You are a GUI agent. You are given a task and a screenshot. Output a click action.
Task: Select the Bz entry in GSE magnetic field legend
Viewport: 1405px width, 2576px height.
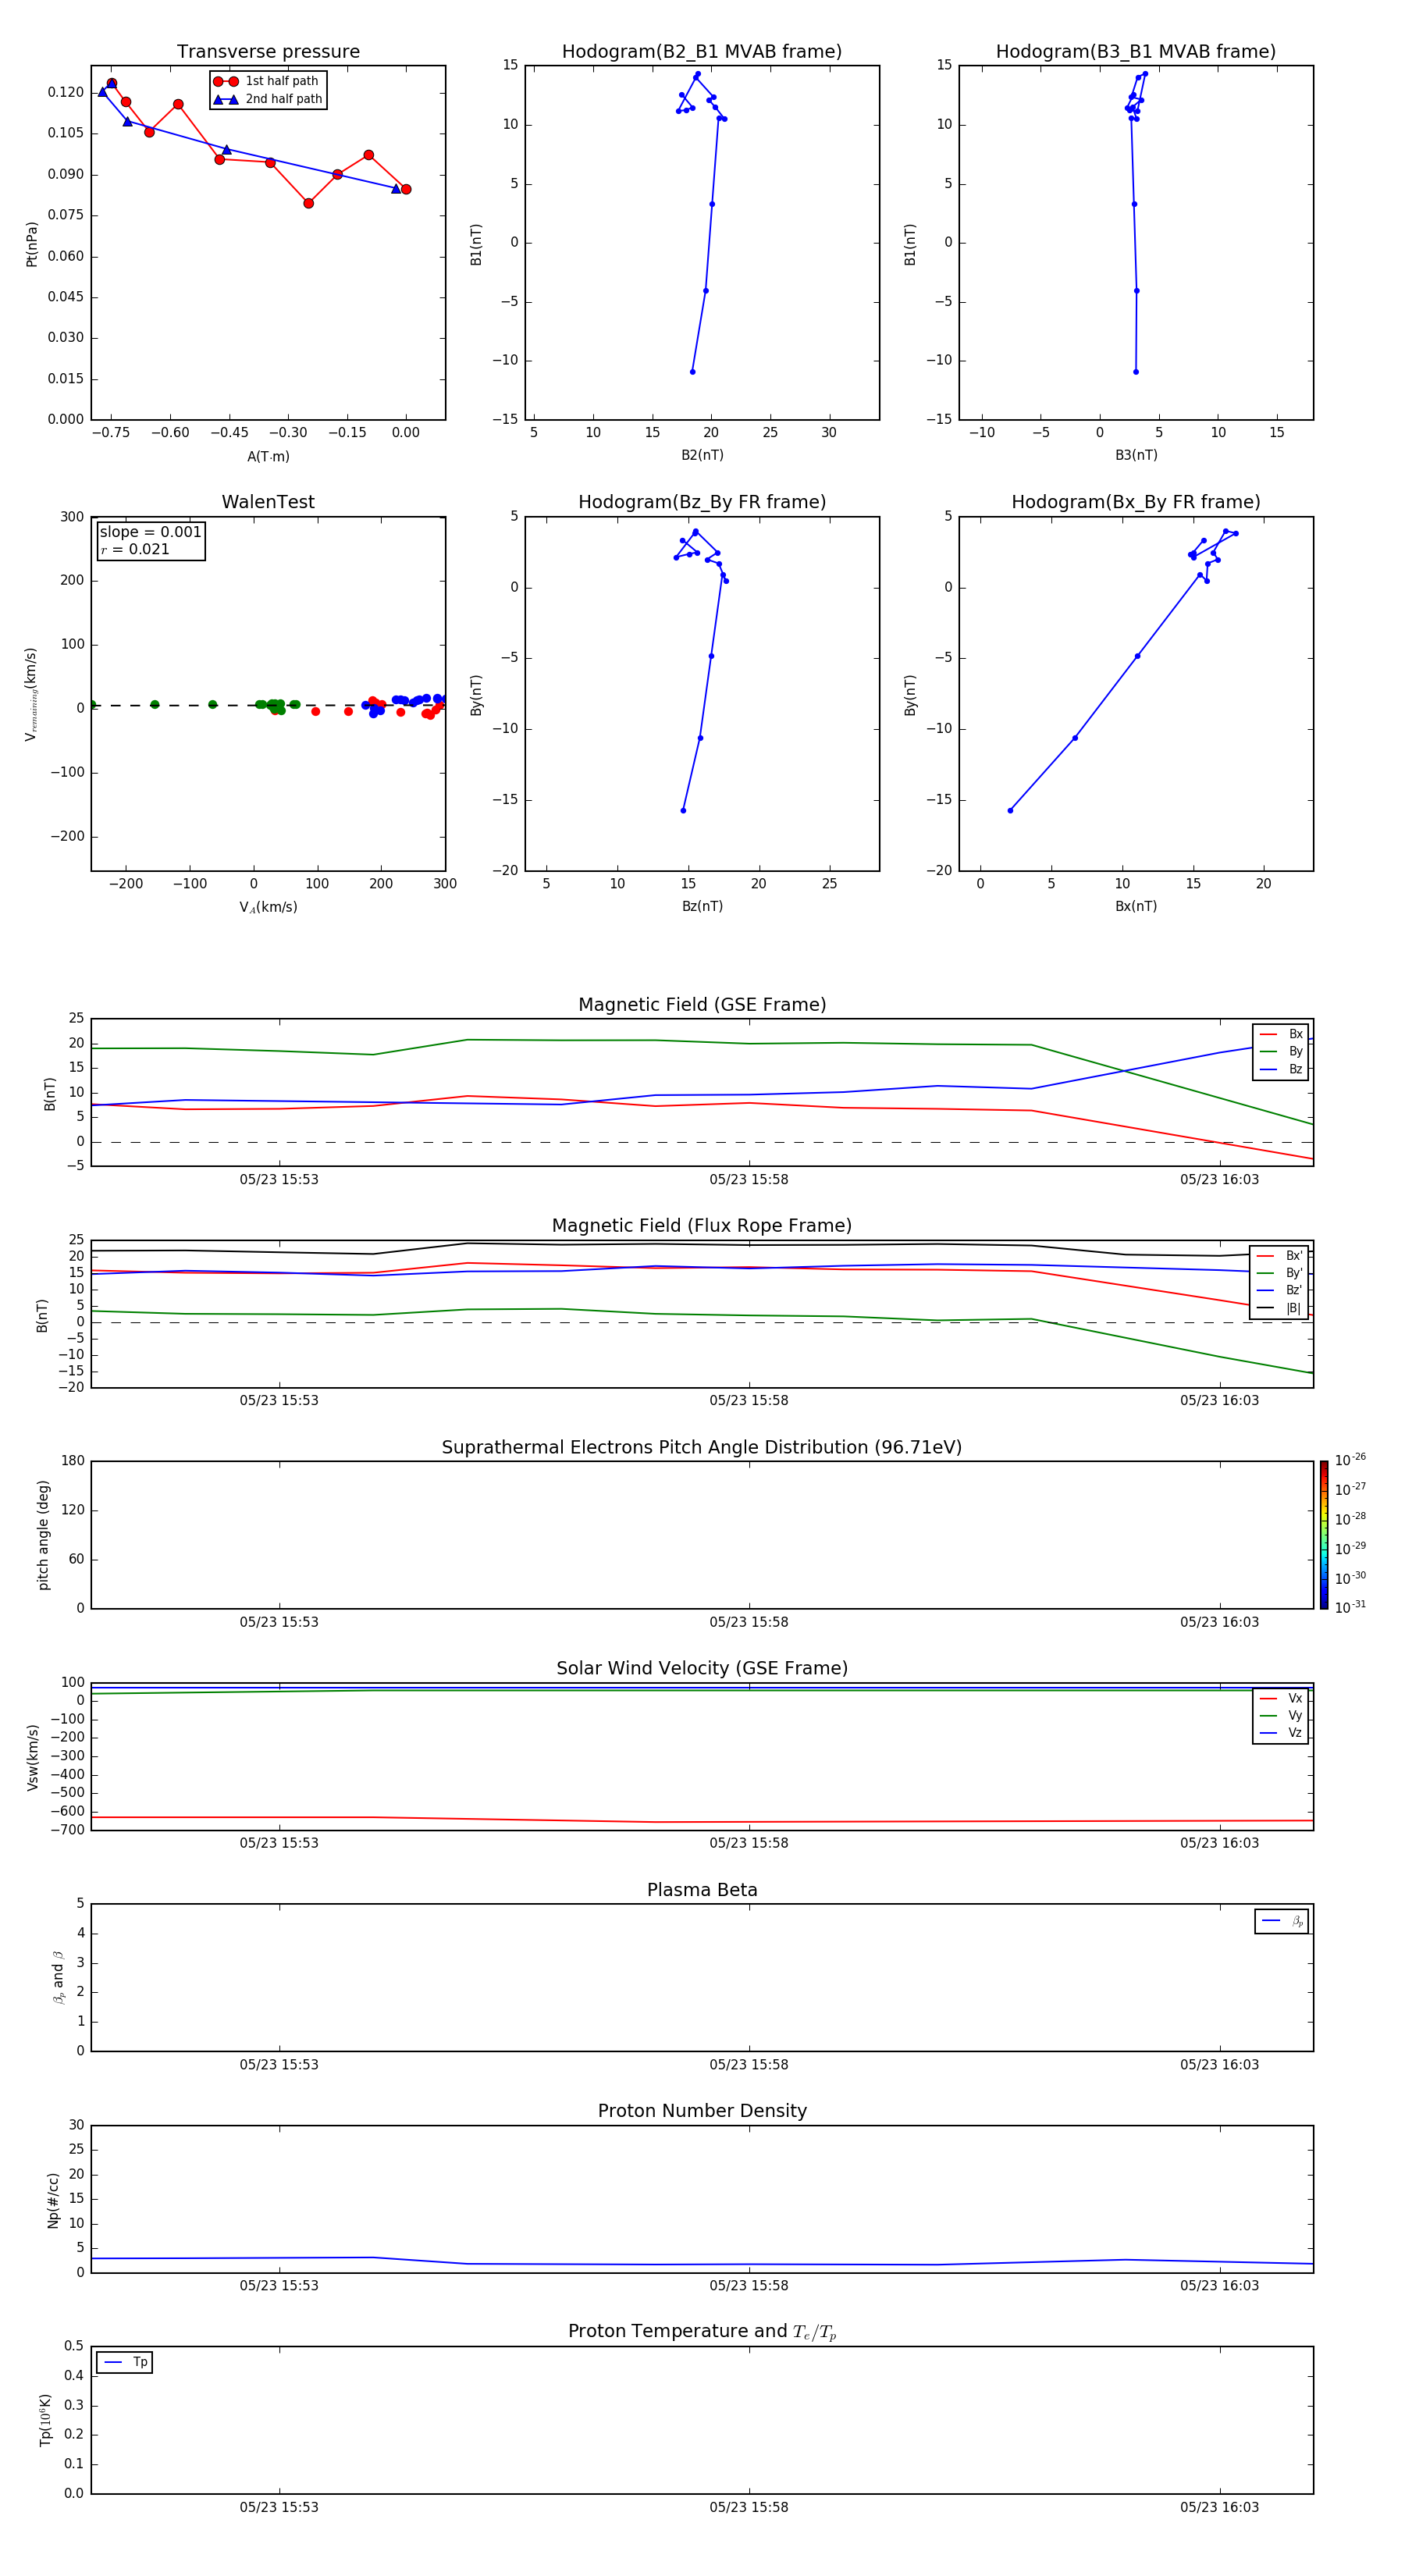[x=1281, y=1069]
